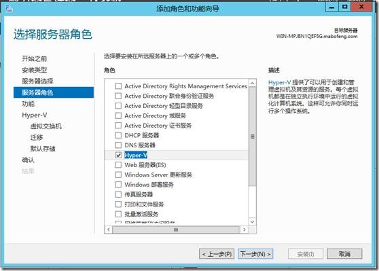Select the highlighted Hyper-V role label
Viewport: 379px width, 271px height.
click(x=136, y=155)
